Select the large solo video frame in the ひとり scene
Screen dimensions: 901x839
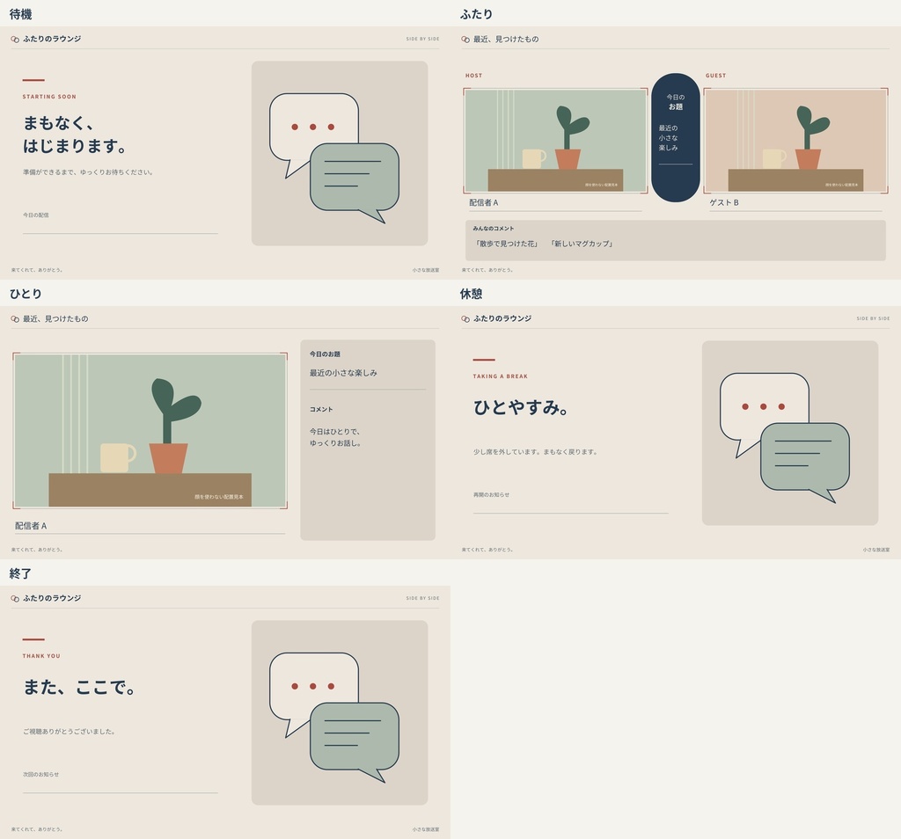coord(150,431)
